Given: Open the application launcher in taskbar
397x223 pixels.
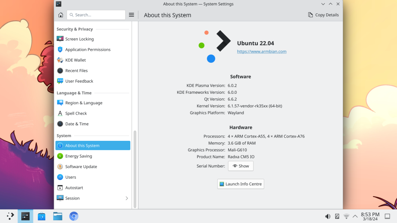Looking at the screenshot, I should pyautogui.click(x=10, y=216).
